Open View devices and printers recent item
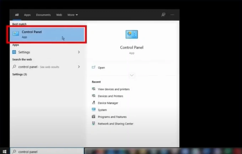Image resolution: width=242 pixels, height=154 pixels. tap(114, 89)
